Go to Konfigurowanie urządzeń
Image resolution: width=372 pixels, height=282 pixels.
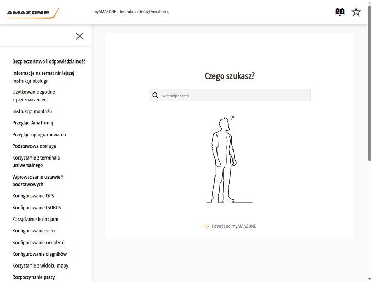tap(38, 242)
